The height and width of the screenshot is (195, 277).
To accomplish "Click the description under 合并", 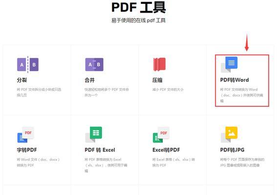I will coord(107,92).
